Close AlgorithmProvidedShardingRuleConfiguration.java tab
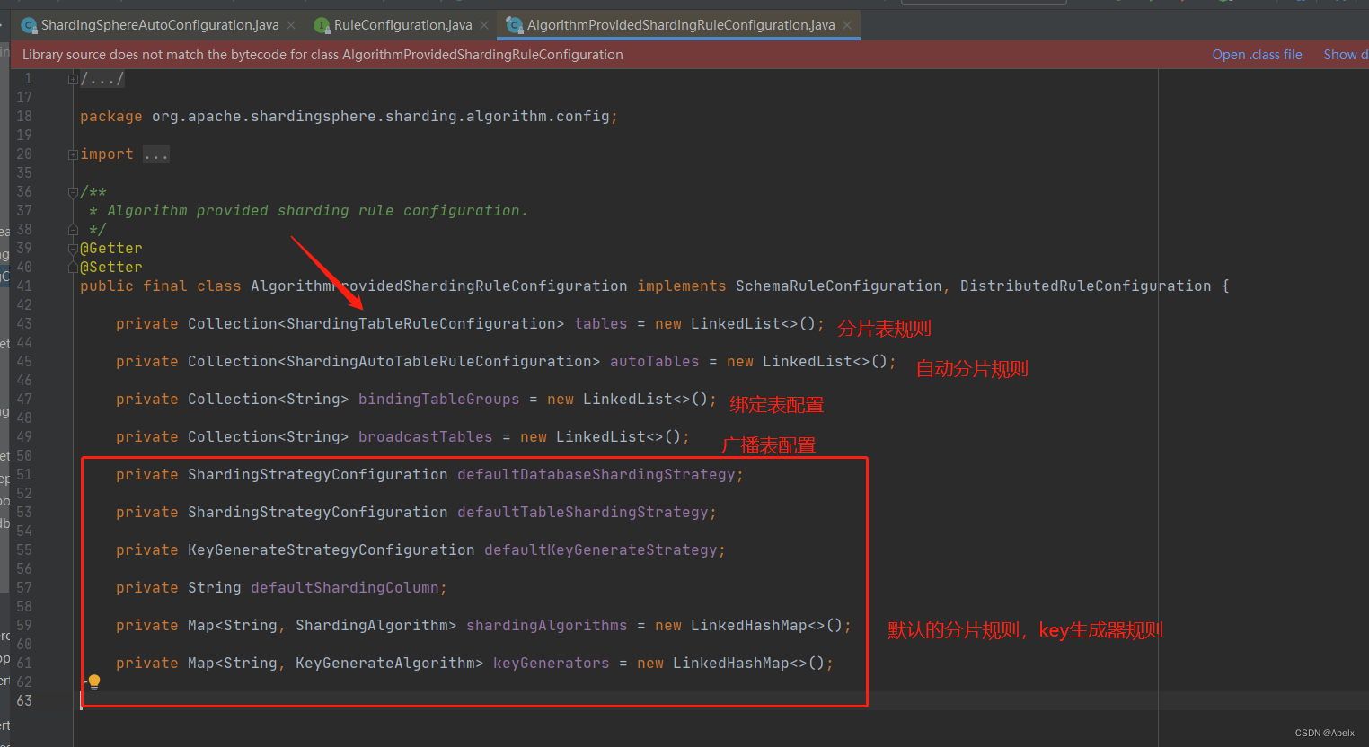The image size is (1369, 747). (x=847, y=25)
